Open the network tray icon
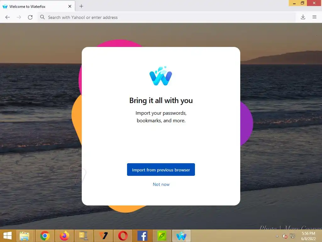Screen dimensions: 322x242 coord(292,236)
